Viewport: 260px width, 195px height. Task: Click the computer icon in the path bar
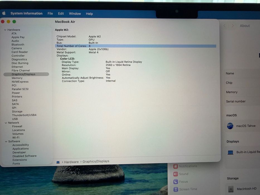58,162
